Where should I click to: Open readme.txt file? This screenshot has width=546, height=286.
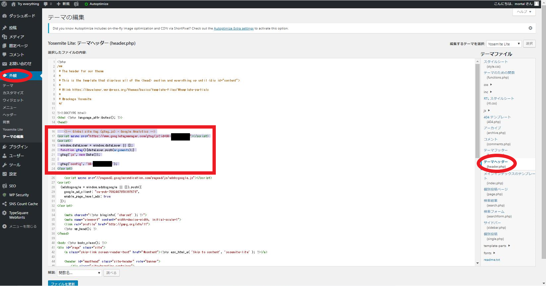click(492, 260)
